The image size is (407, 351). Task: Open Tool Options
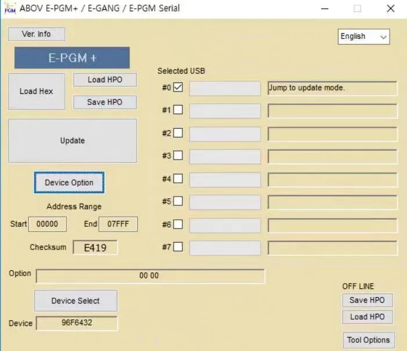369,340
